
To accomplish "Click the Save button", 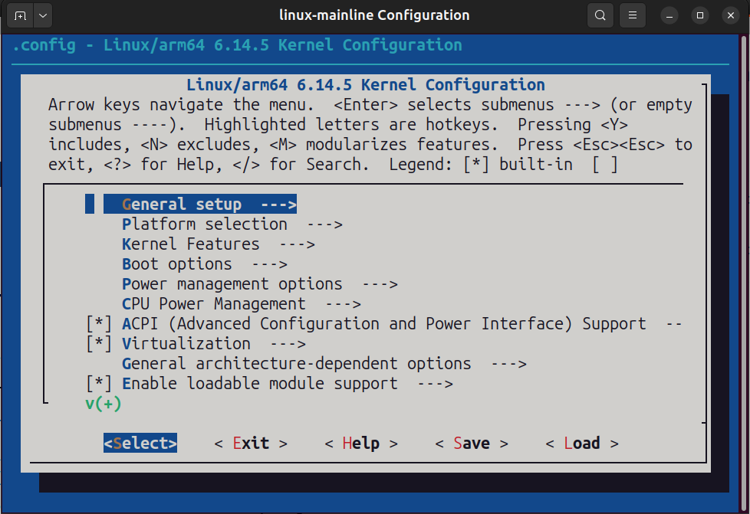I will pos(472,444).
